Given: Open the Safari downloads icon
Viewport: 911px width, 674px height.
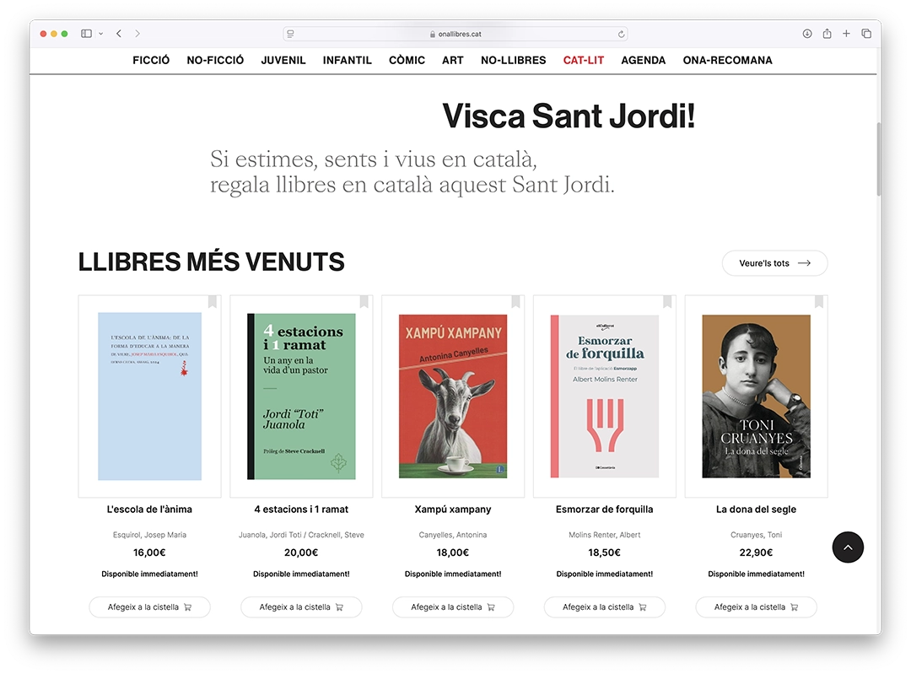Looking at the screenshot, I should tap(807, 34).
